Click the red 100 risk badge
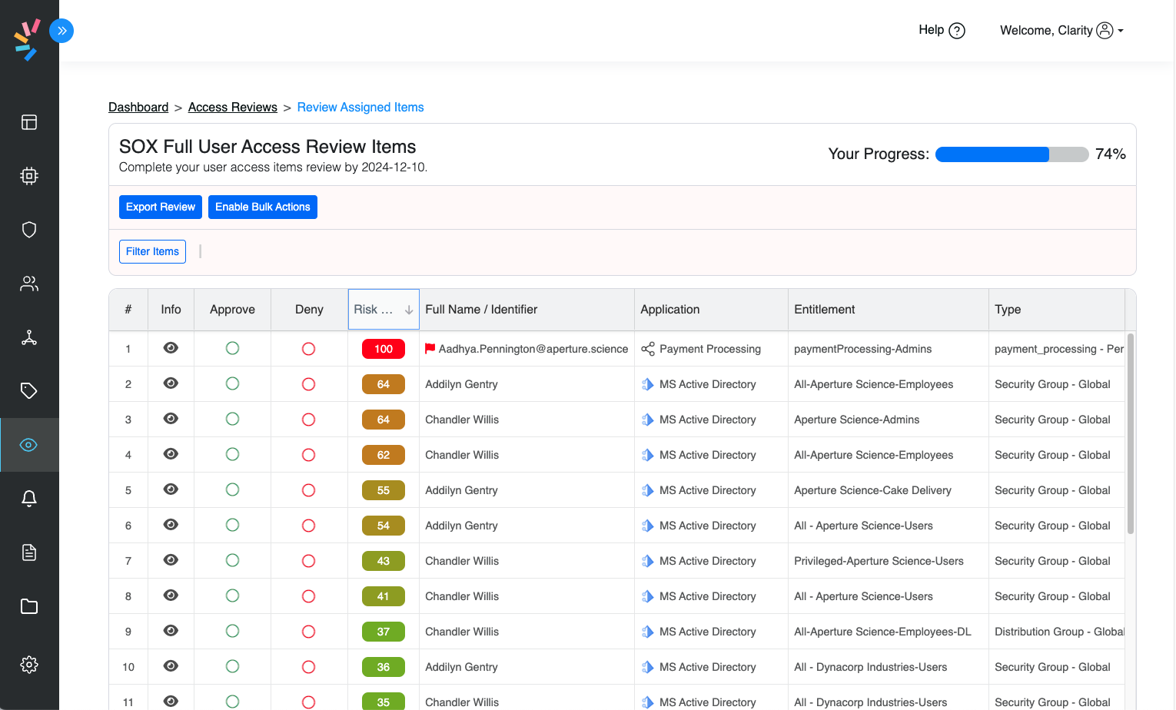Screen dimensions: 1176x710 click(384, 349)
